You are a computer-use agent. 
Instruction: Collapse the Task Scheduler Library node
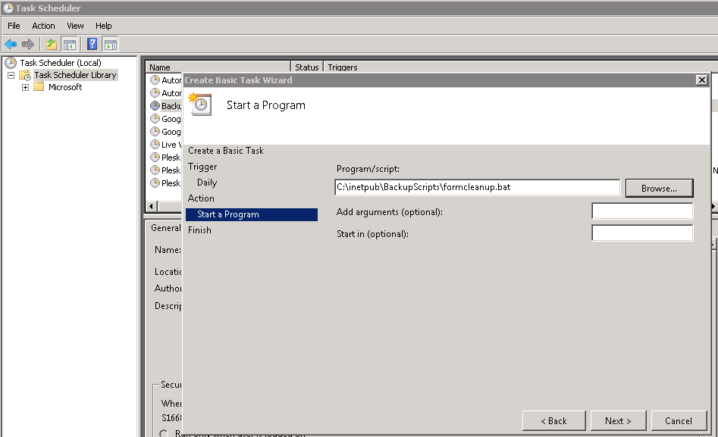pos(11,75)
